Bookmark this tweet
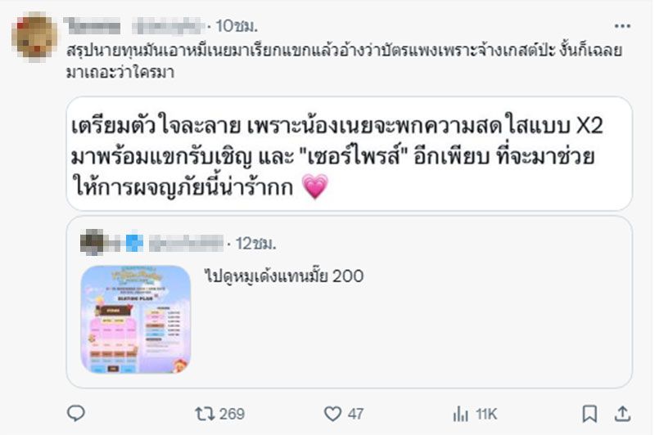This screenshot has width=655, height=435. pos(589,414)
